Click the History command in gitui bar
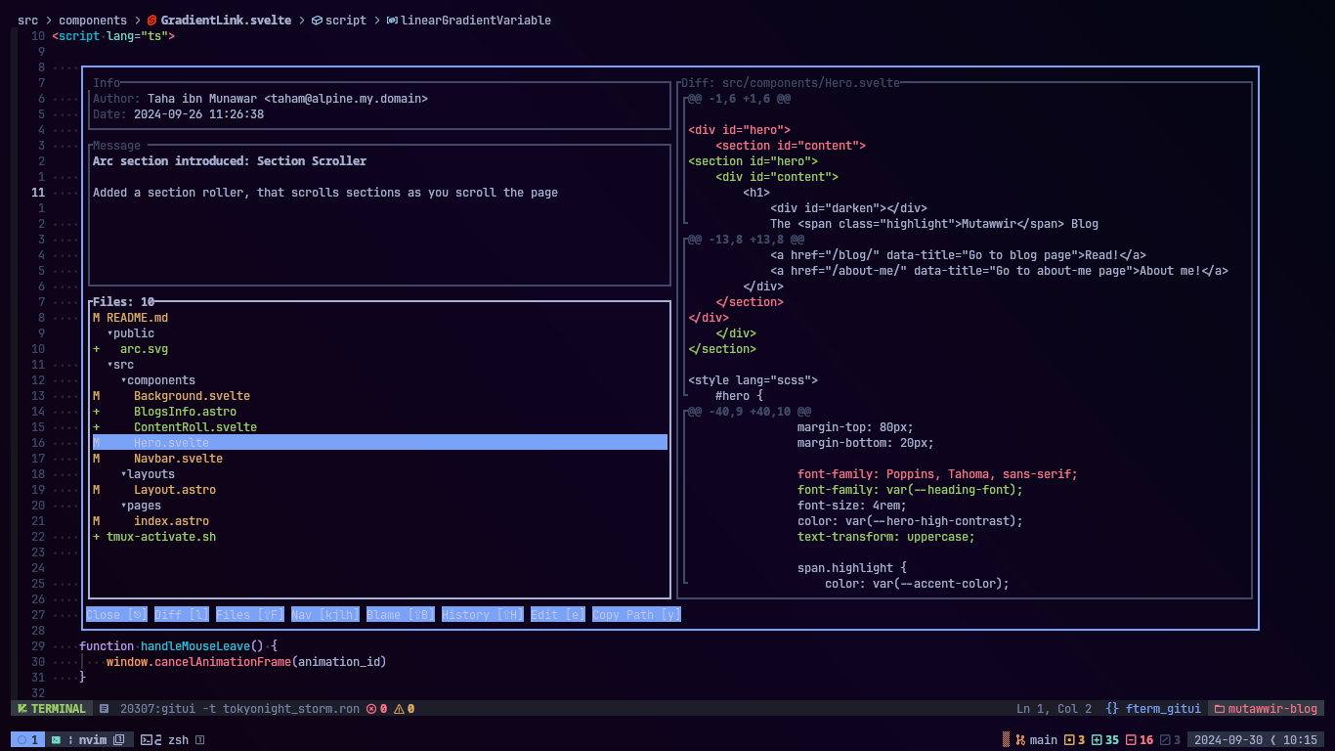This screenshot has height=751, width=1335. (x=483, y=615)
